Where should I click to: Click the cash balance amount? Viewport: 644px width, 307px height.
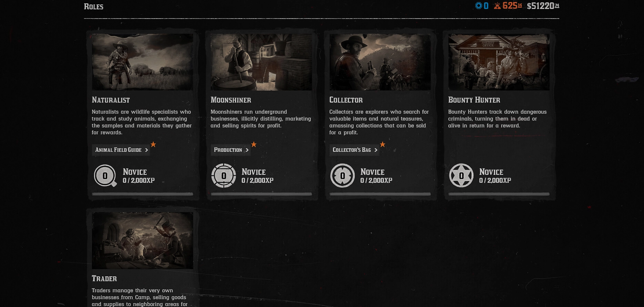pyautogui.click(x=543, y=6)
